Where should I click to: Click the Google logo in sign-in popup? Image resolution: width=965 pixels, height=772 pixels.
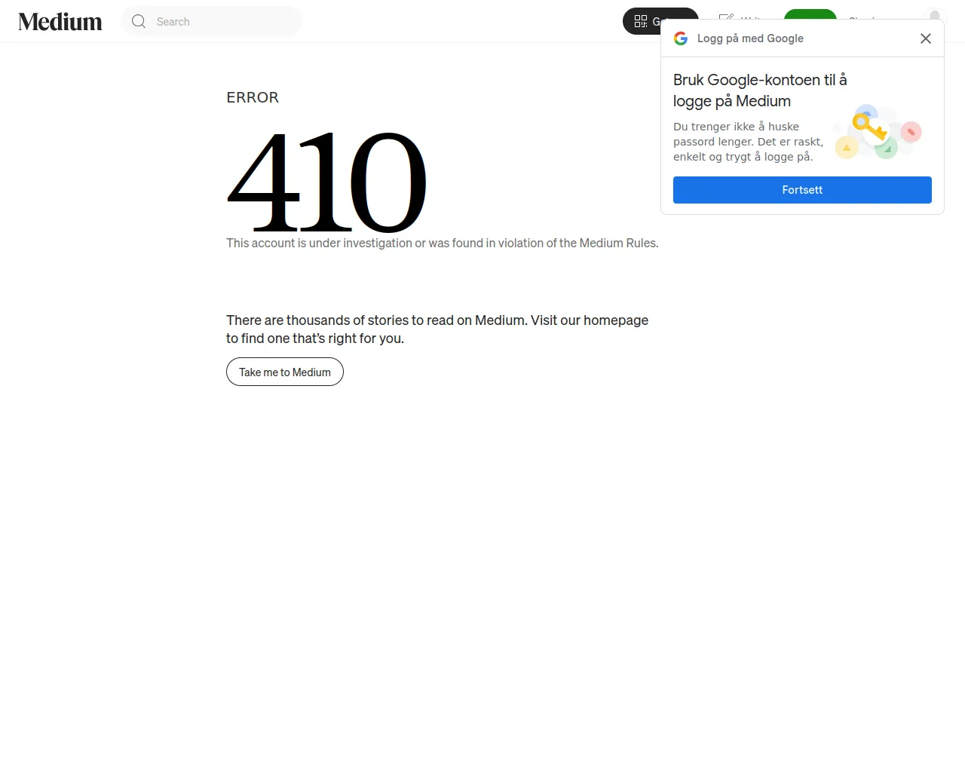point(681,38)
